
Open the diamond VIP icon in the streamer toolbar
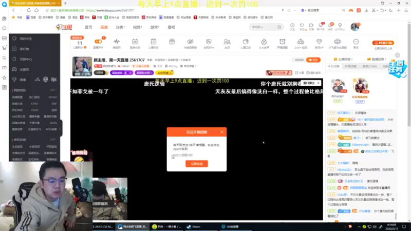tap(319, 42)
